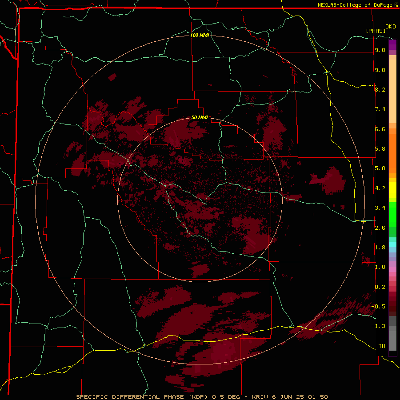Click the yellow segment of the color bar
Viewport: 400px width, 400px height.
(x=392, y=190)
